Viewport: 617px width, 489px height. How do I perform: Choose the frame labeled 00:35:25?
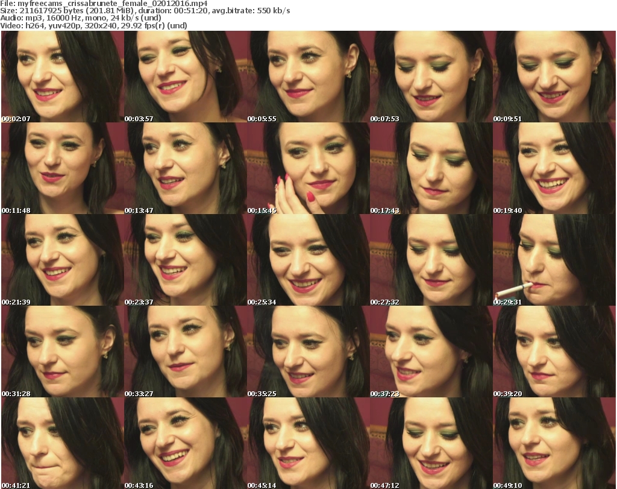[308, 352]
